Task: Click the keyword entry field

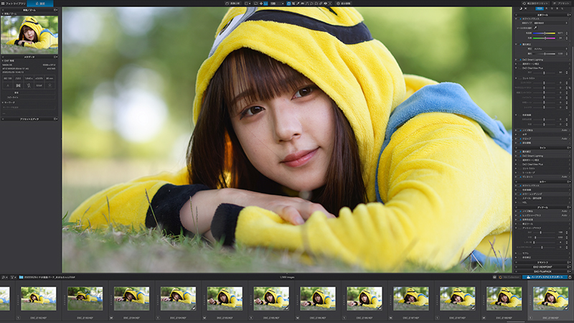Action: coord(29,107)
